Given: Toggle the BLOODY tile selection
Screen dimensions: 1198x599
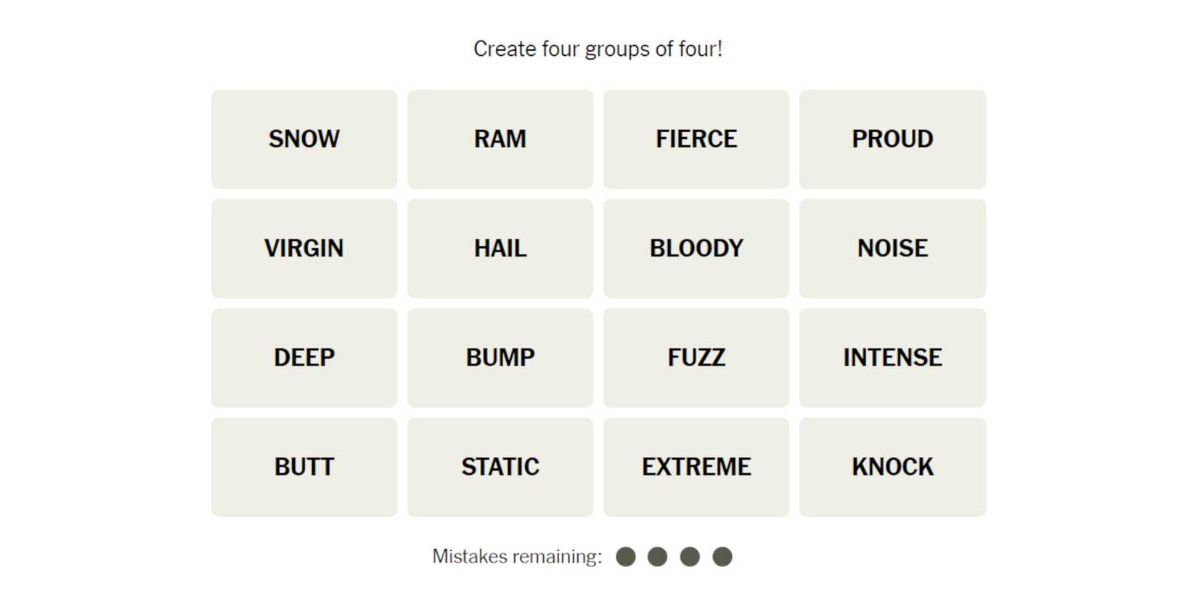Looking at the screenshot, I should 696,248.
